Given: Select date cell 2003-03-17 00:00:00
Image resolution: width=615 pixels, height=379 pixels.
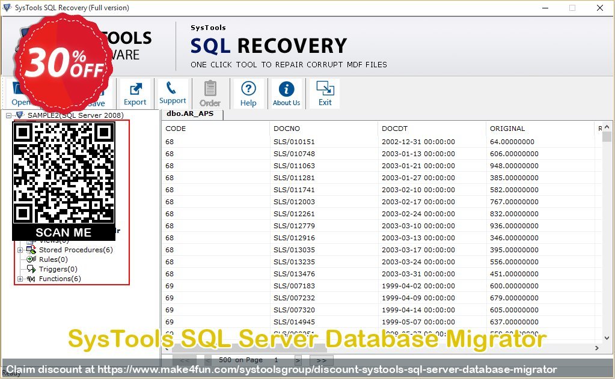Looking at the screenshot, I should 418,250.
